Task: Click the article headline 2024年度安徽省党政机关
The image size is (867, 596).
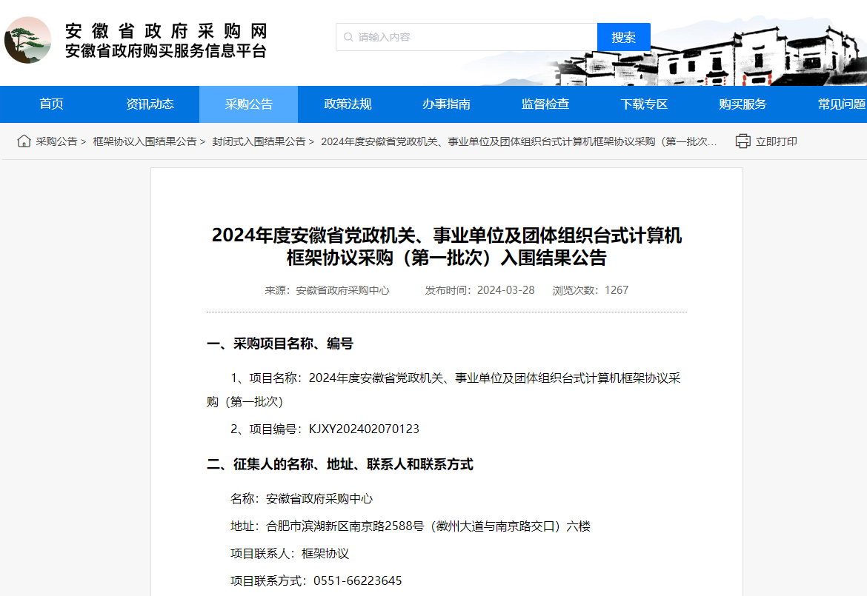Action: pyautogui.click(x=447, y=247)
